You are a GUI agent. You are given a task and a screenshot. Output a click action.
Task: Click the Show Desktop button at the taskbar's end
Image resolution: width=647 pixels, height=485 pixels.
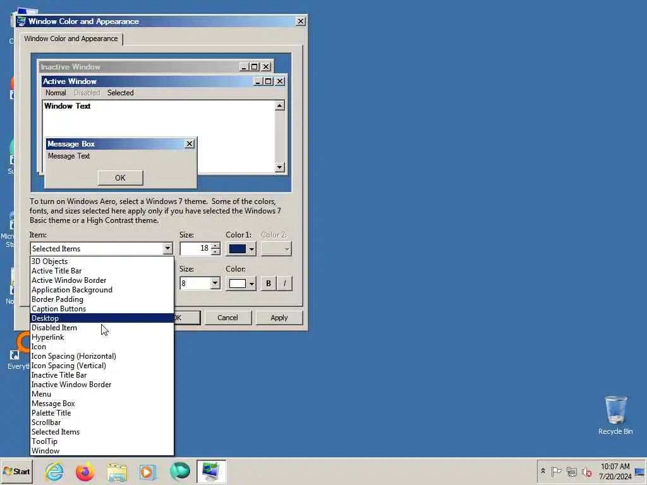tap(641, 471)
